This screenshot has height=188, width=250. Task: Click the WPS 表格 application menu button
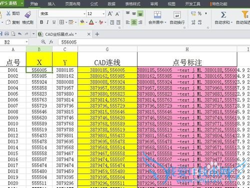pos(11,3)
